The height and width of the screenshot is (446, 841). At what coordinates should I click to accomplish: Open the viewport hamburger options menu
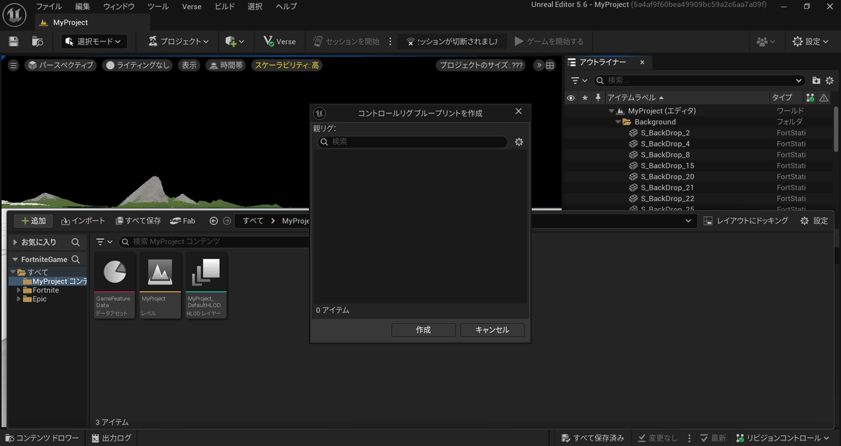coord(13,65)
